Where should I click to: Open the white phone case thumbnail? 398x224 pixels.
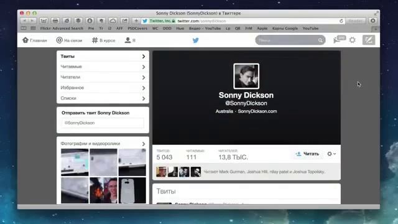click(x=132, y=190)
